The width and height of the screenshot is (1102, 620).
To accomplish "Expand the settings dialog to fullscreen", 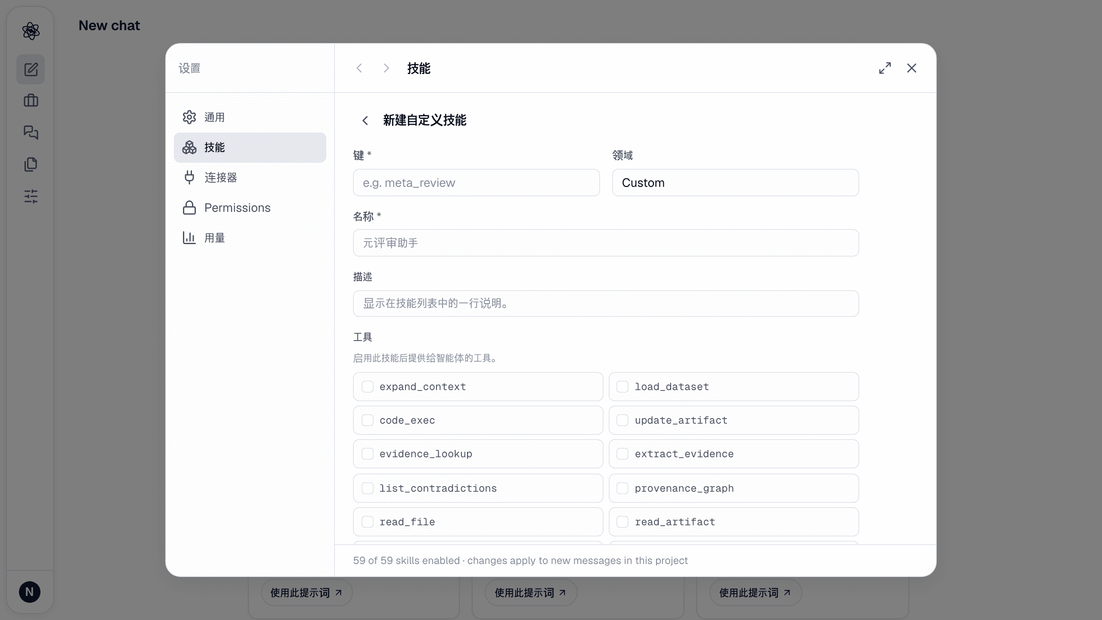I will click(x=885, y=68).
